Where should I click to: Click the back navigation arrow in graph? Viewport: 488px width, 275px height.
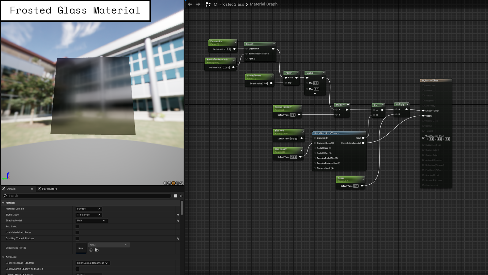(190, 4)
